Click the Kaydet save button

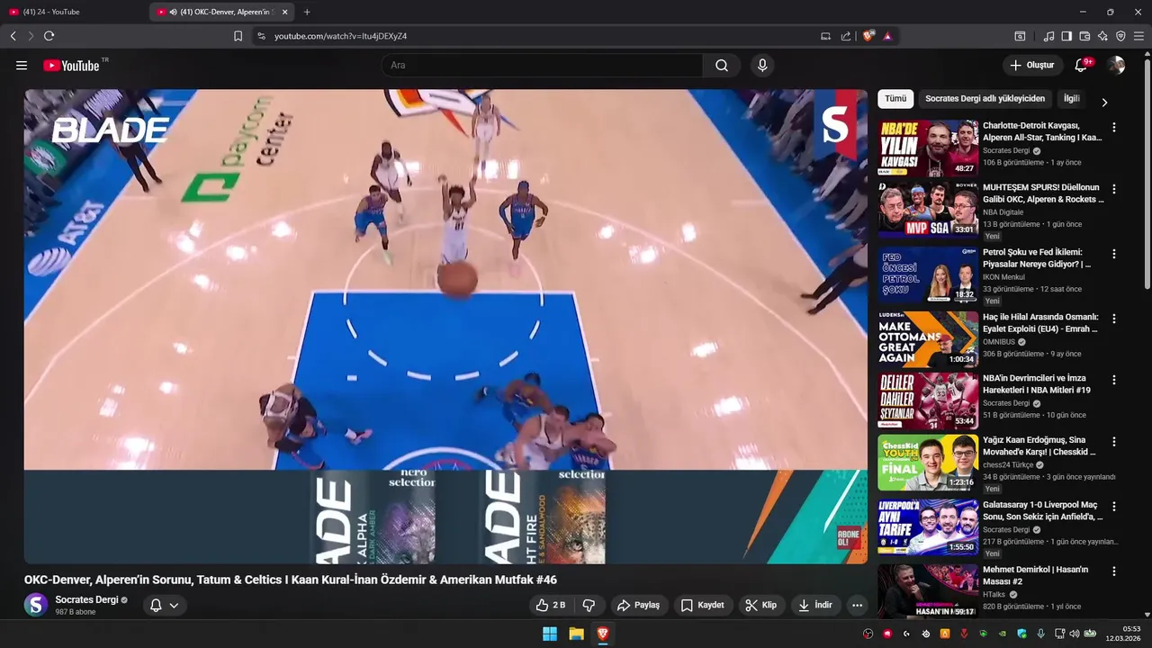[x=702, y=606]
